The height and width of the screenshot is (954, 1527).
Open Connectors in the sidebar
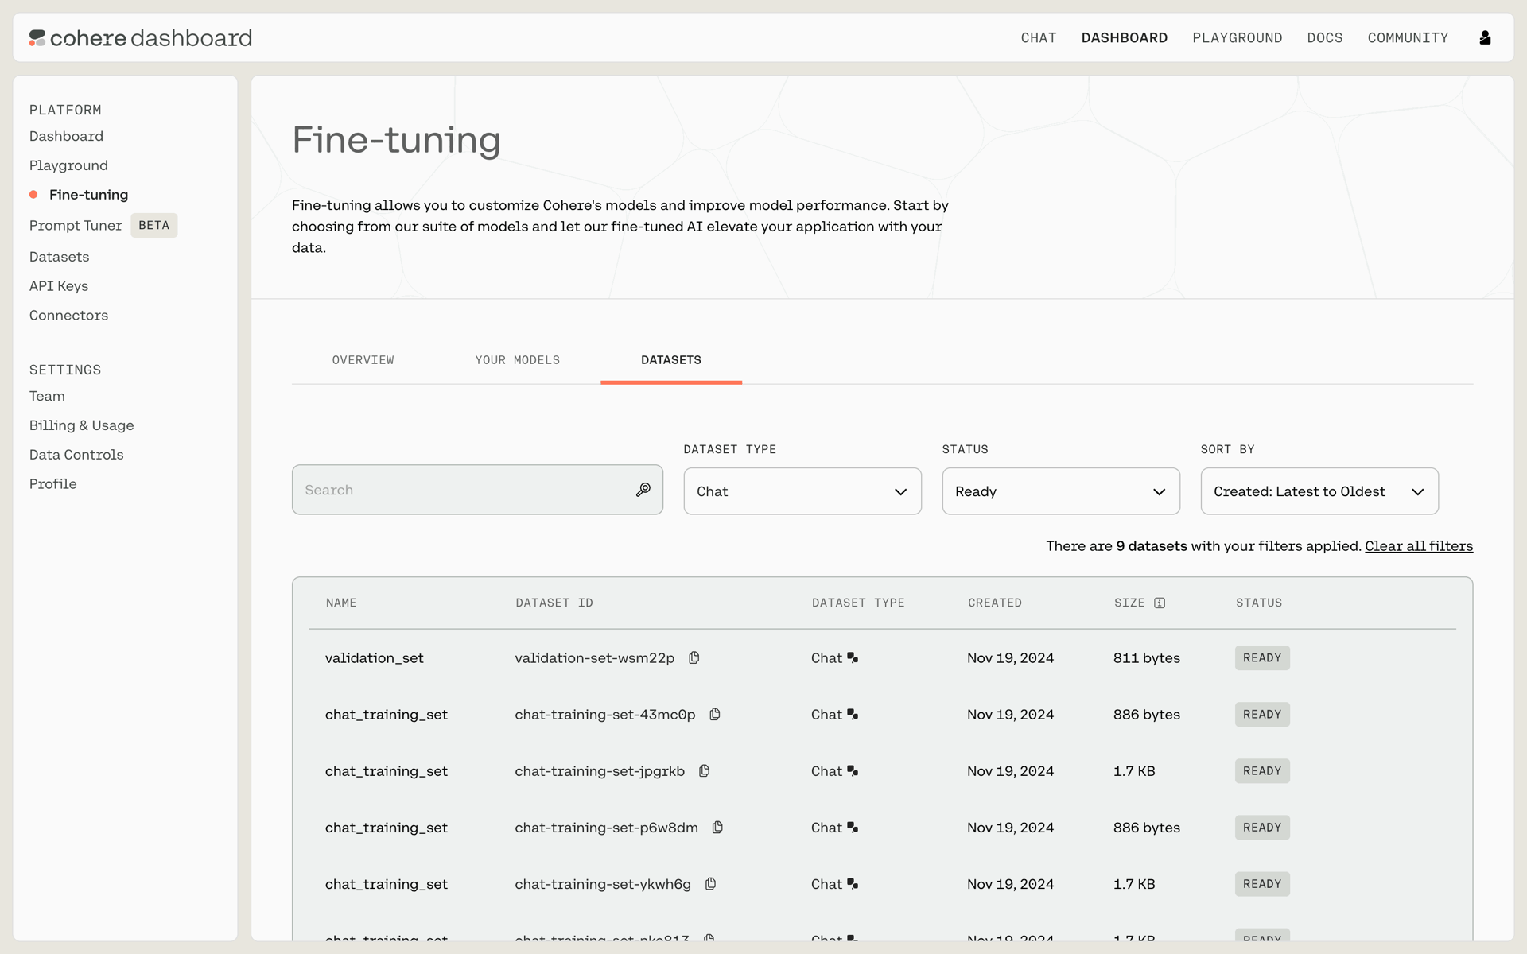68,316
